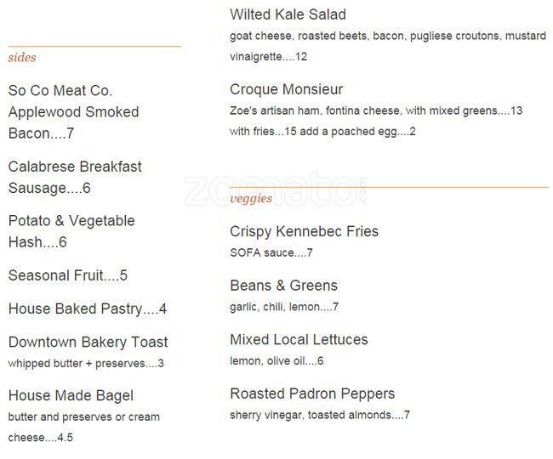
Task: Click Calabrese Breakfast Sausage item
Action: 75,177
